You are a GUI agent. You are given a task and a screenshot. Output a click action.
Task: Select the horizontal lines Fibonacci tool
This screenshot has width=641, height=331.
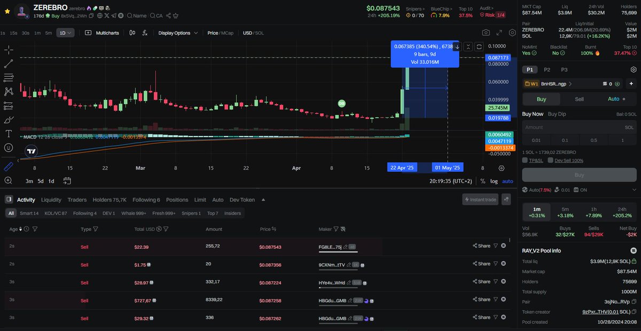9,77
